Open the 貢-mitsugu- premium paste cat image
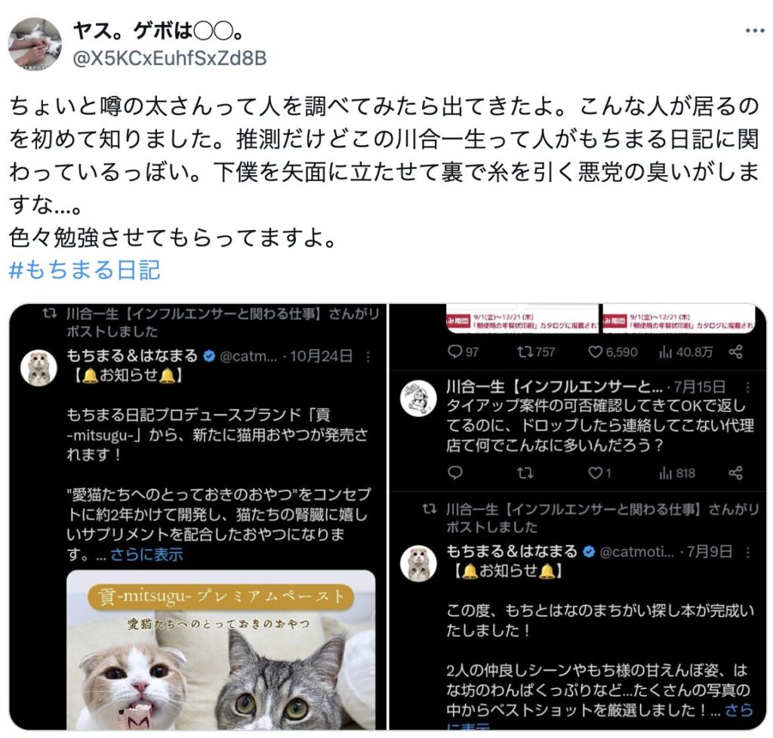 point(221,650)
